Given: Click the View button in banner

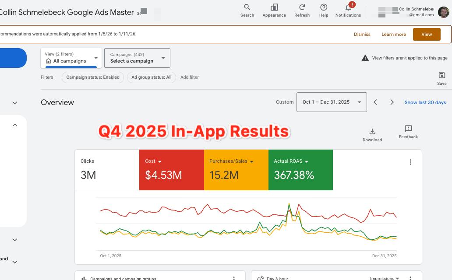Looking at the screenshot, I should point(426,35).
